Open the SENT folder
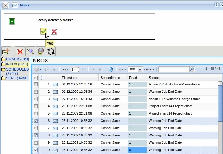223x154 pixels. click(x=17, y=78)
